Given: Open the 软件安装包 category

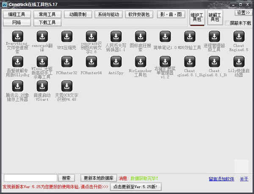Looking at the screenshot, I should click(x=139, y=14).
